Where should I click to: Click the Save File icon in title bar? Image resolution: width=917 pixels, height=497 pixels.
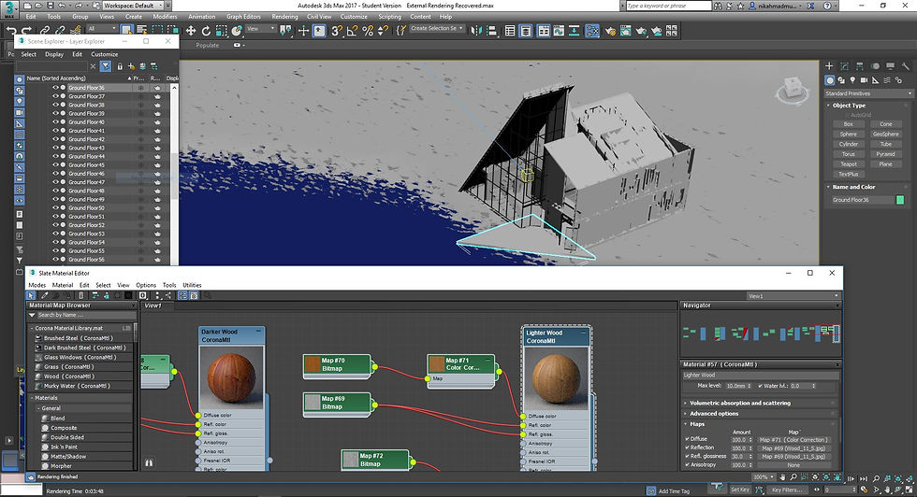point(52,6)
